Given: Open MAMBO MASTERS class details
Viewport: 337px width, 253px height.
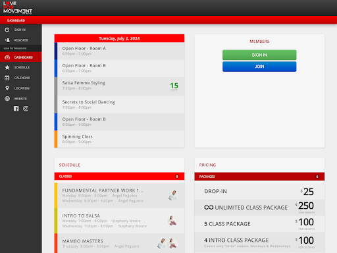Looking at the screenshot, I should 119,243.
